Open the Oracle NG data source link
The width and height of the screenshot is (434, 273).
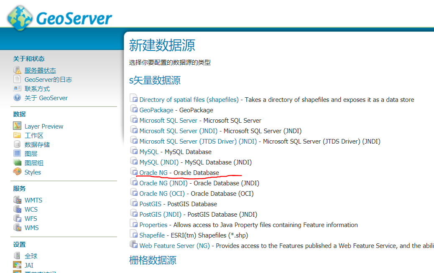tap(153, 172)
